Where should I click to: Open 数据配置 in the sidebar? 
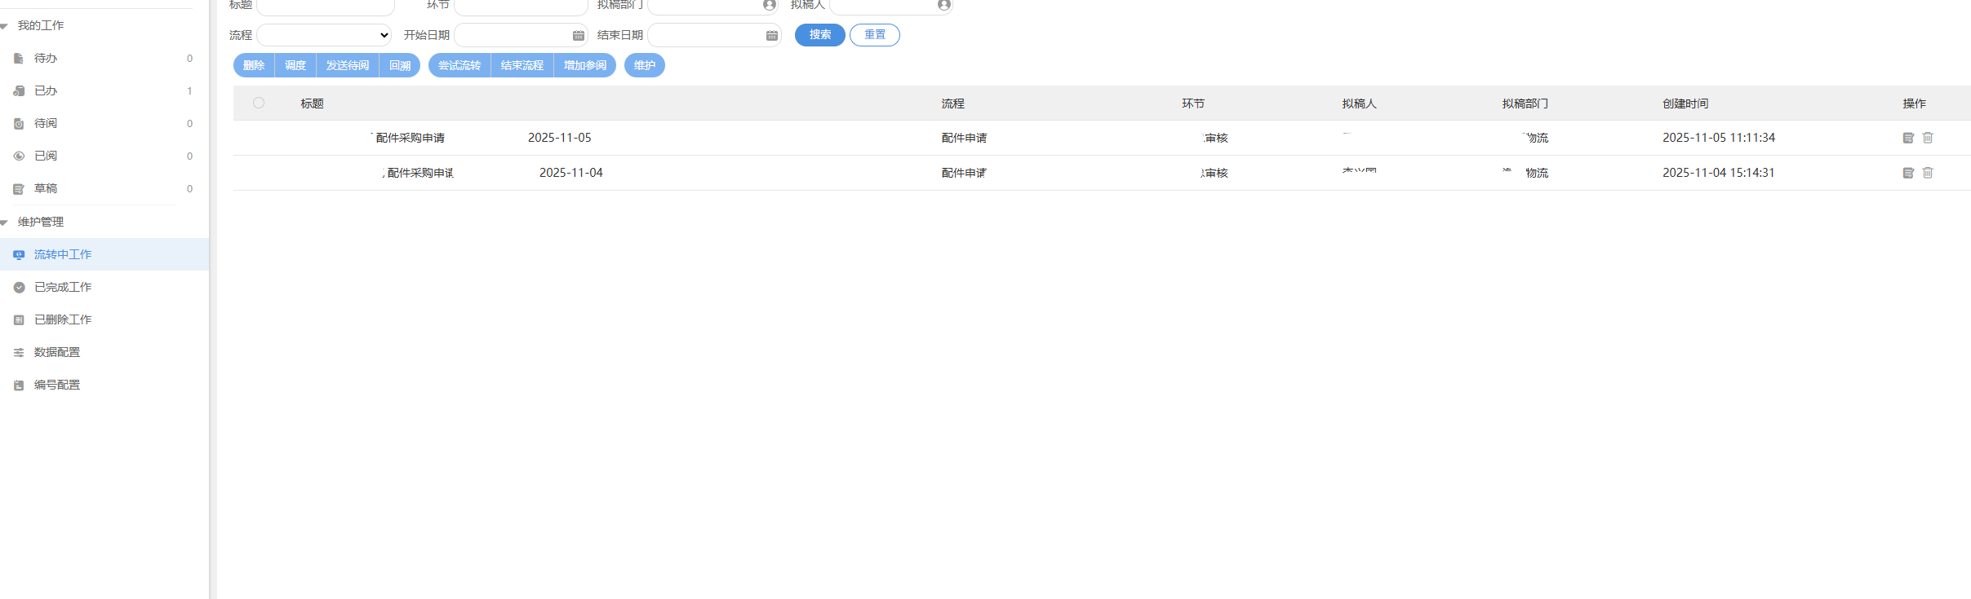coord(57,353)
